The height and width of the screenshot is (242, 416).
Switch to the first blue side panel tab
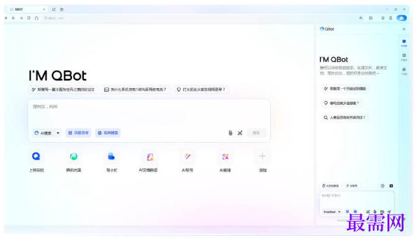click(404, 43)
